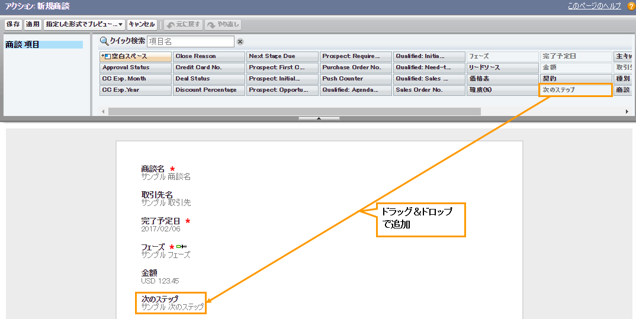Select the Discount Percentage field

tap(209, 91)
